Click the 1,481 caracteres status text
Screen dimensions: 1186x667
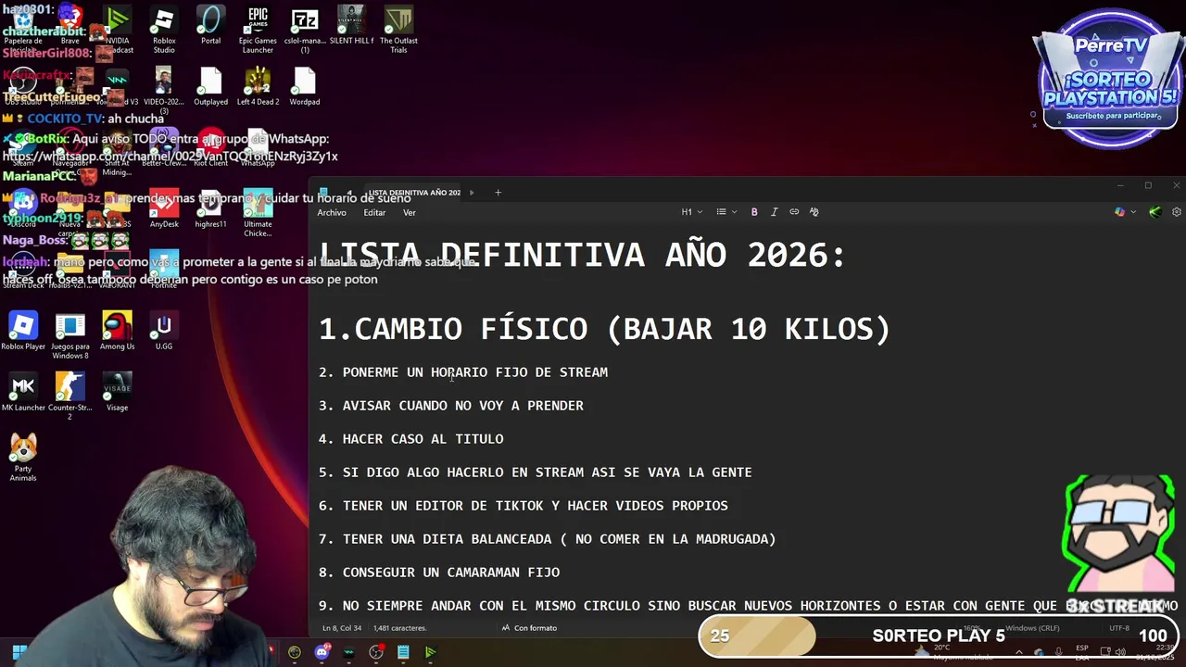400,628
